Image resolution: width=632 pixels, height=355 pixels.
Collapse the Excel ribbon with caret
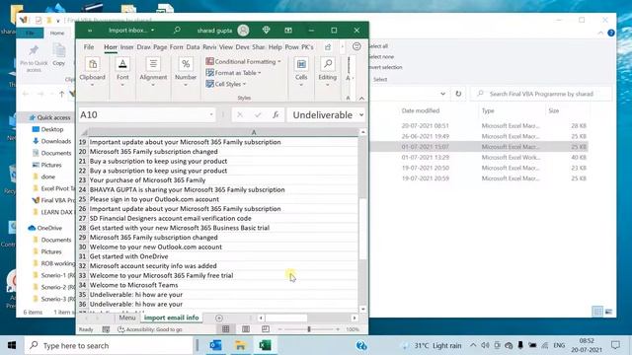(361, 99)
